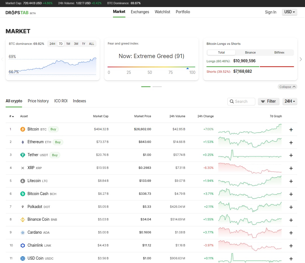Click the Bitcoin coin logo icon
This screenshot has height=263, width=305.
23,129
